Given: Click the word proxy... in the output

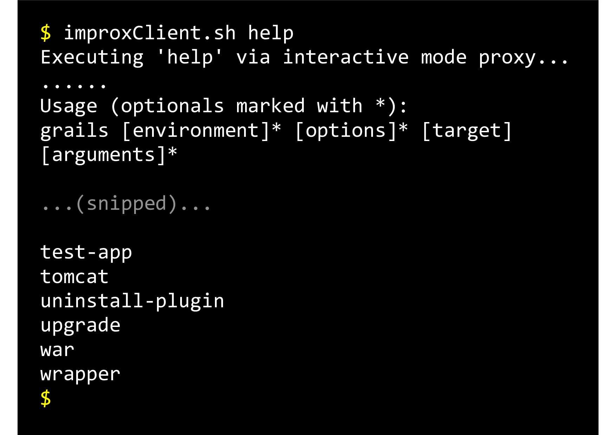Looking at the screenshot, I should click(523, 58).
